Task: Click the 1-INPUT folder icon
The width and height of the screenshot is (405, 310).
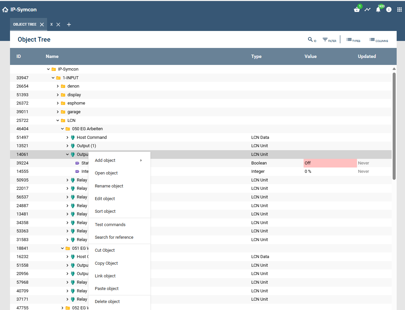Action: [58, 78]
